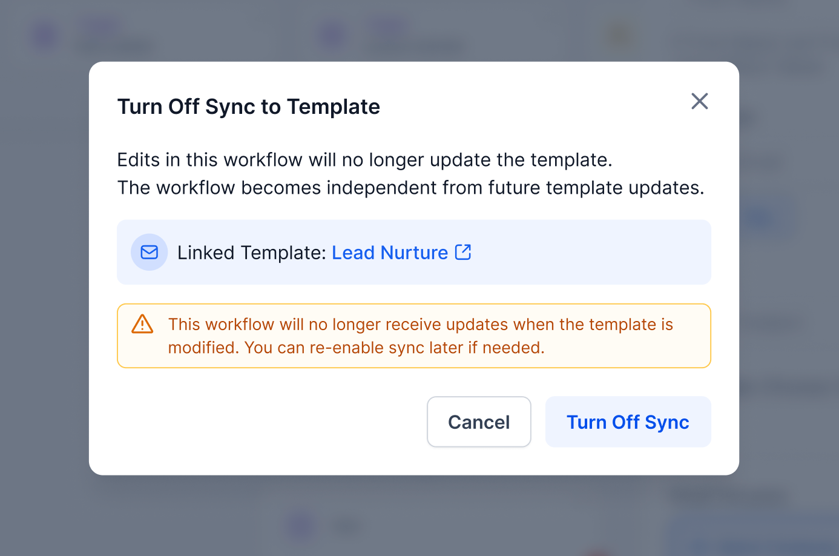Image resolution: width=839 pixels, height=556 pixels.
Task: Click the dimmed backdrop left of the dialog
Action: tap(44, 273)
